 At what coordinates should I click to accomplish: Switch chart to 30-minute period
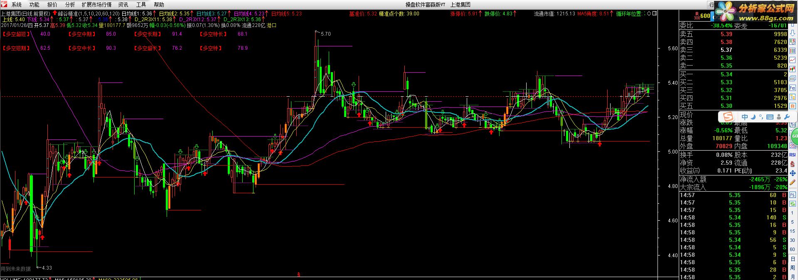click(x=793, y=240)
